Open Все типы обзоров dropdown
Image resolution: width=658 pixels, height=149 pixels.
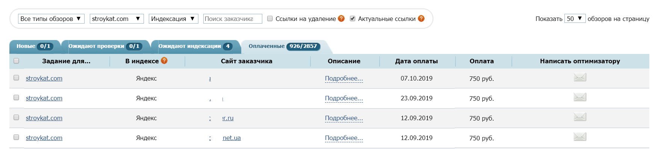pos(51,19)
